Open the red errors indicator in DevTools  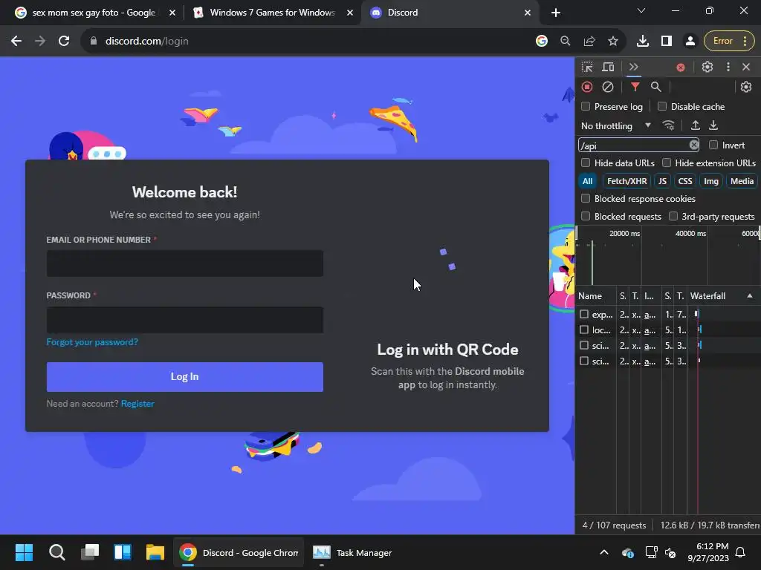coord(681,68)
